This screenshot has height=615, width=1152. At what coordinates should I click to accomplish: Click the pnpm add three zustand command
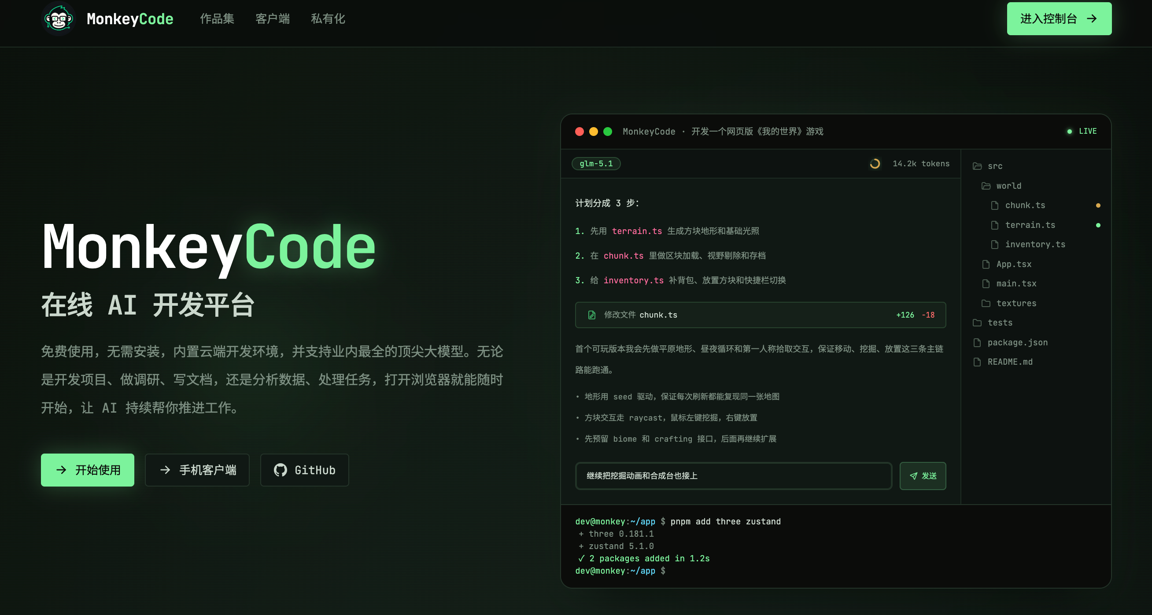(725, 522)
